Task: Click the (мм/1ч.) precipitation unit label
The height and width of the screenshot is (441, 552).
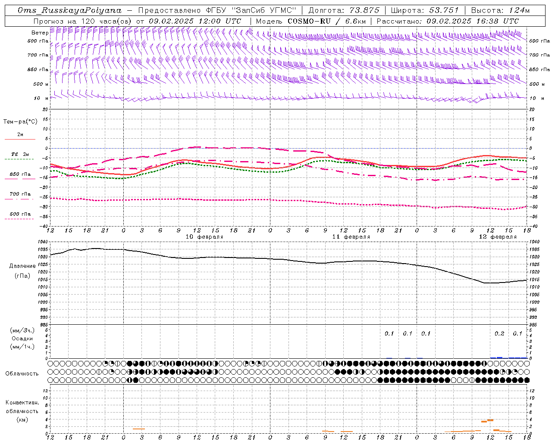Action: (22, 347)
